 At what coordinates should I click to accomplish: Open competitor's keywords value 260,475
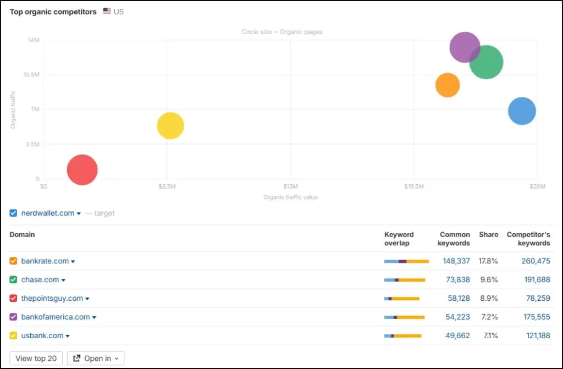point(536,261)
